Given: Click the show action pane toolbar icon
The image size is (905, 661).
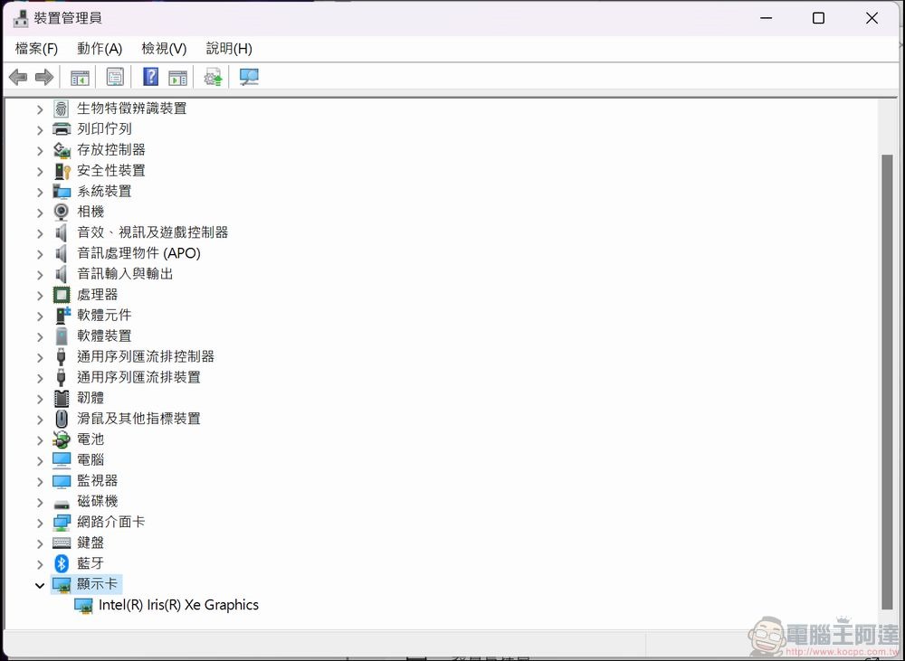Looking at the screenshot, I should point(177,77).
